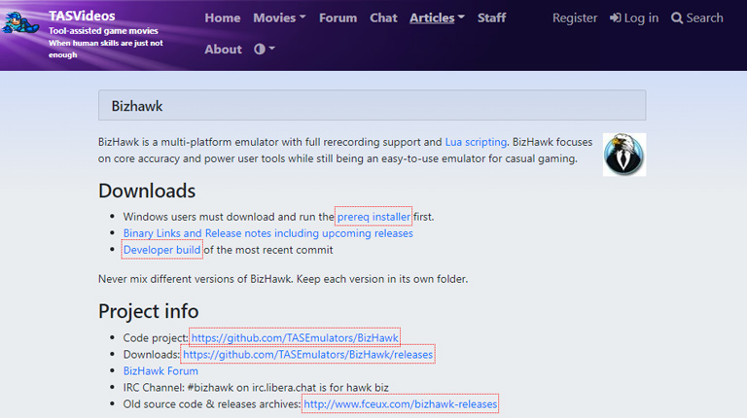Open the Lua scripting link
Viewport: 747px width, 418px height.
pyautogui.click(x=476, y=141)
